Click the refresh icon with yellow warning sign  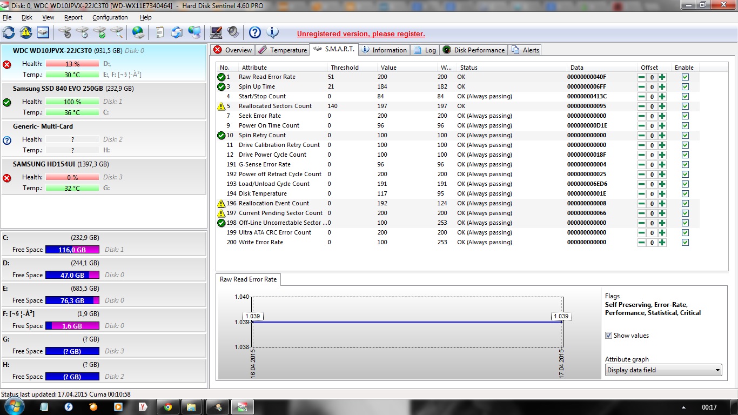pos(26,32)
